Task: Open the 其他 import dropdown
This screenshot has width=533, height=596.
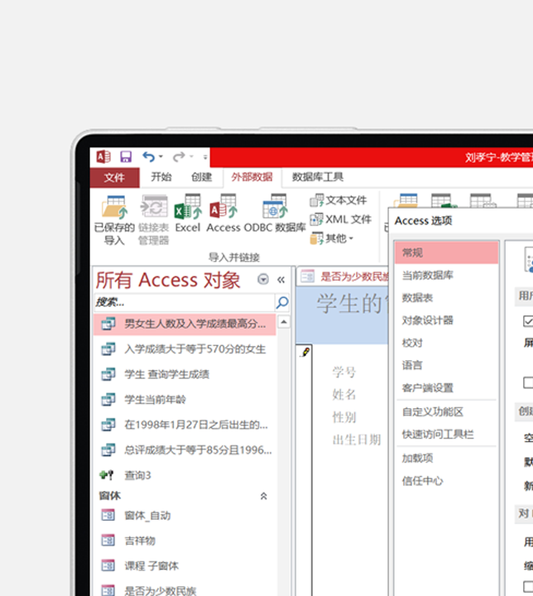Action: click(332, 238)
